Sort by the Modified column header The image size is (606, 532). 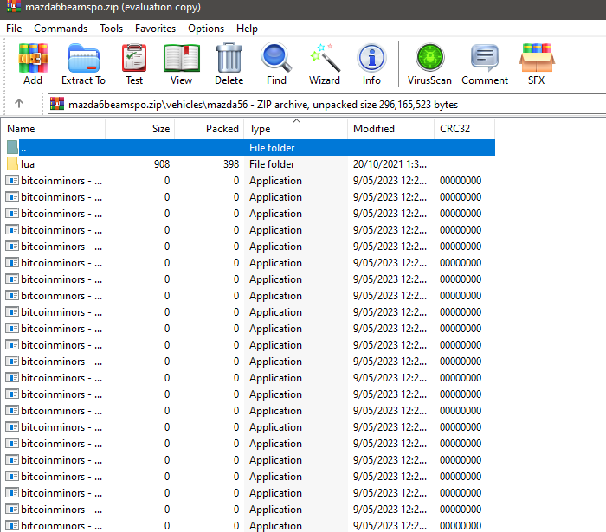(x=391, y=129)
